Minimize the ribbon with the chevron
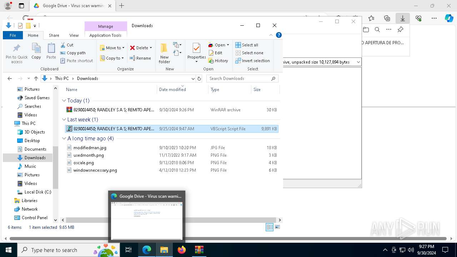 pos(271,35)
